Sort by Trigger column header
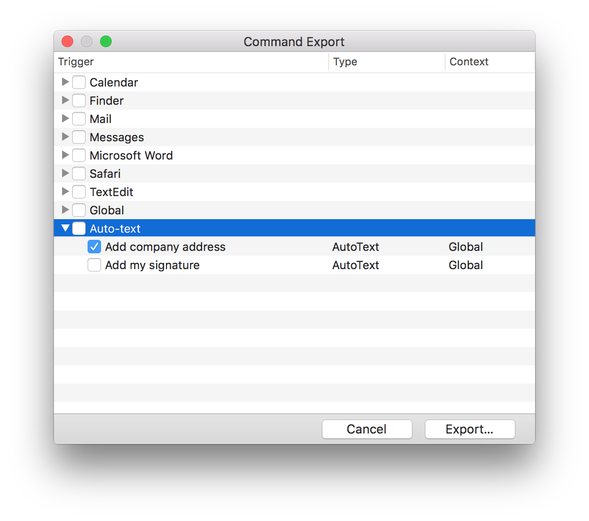The width and height of the screenshot is (589, 521). (191, 62)
